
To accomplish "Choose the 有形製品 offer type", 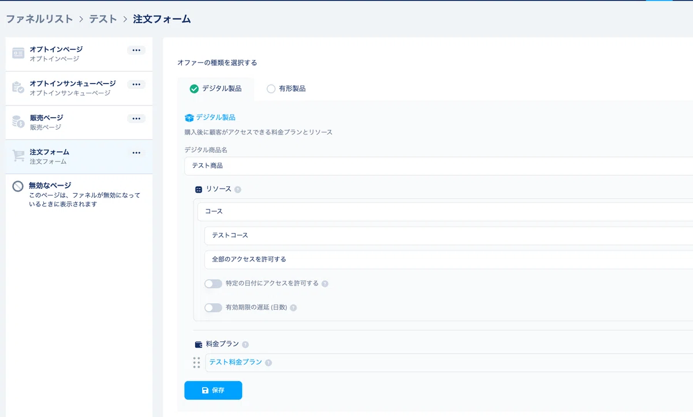I will point(286,89).
